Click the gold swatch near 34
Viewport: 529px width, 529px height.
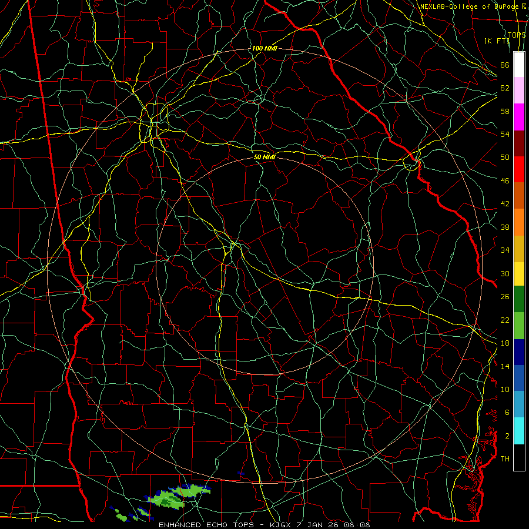coord(519,249)
